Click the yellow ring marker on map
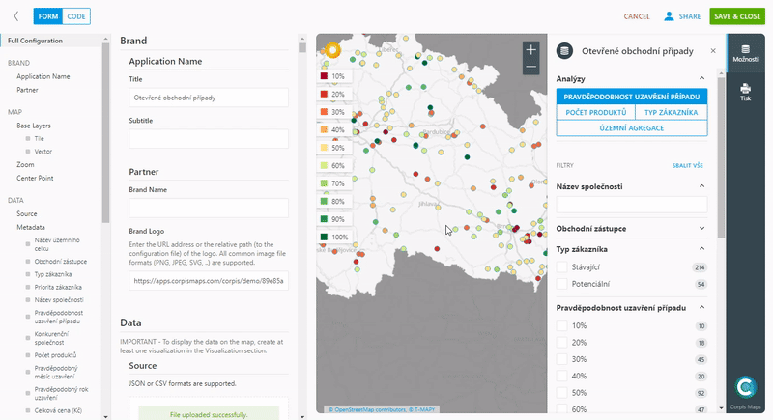Screen dimensions: 773x420 [x=332, y=50]
